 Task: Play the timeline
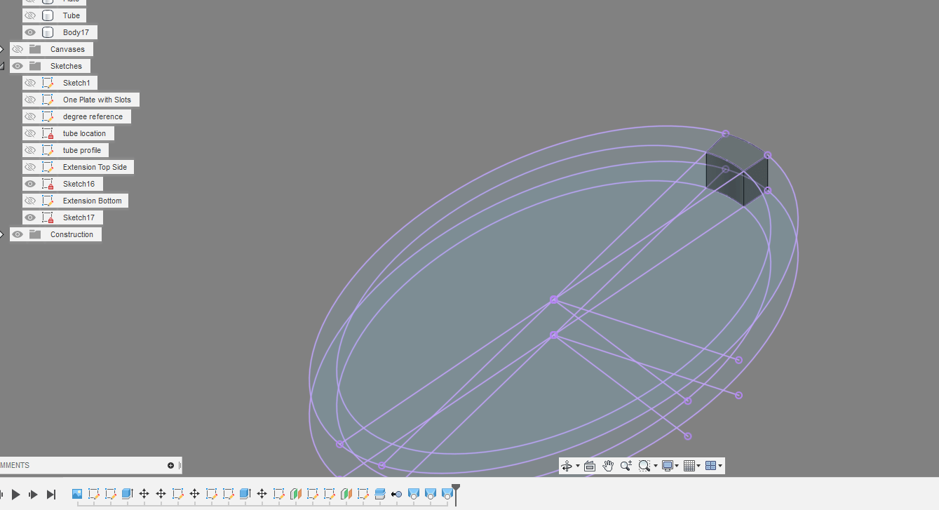[15, 495]
